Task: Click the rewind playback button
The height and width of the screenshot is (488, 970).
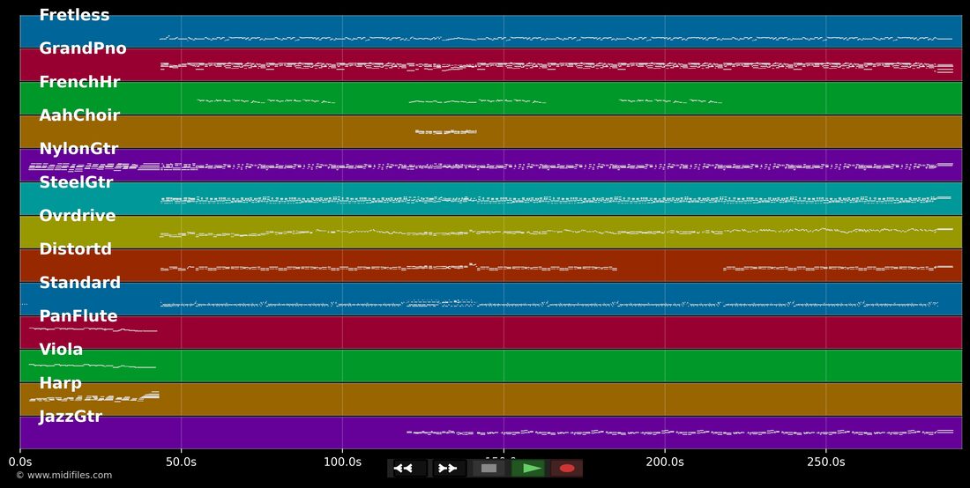Action: [x=408, y=469]
